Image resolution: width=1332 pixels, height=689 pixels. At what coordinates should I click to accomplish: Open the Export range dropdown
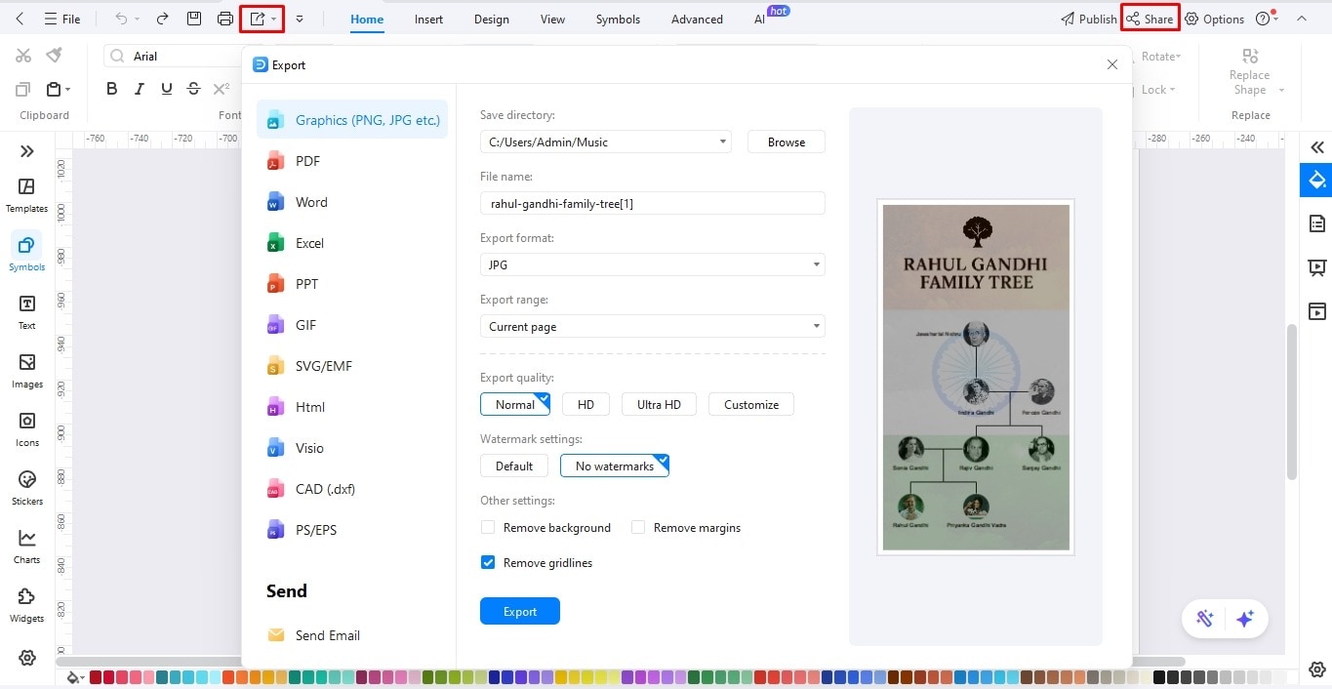pyautogui.click(x=816, y=326)
